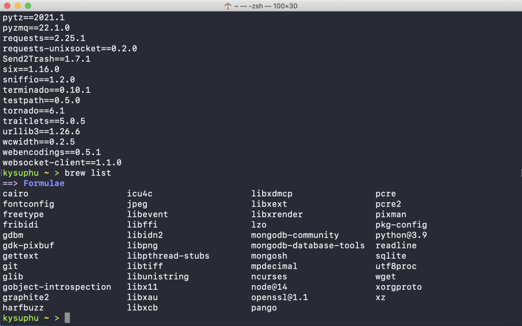Click the right bracket mark beside brew list line

click(519, 173)
